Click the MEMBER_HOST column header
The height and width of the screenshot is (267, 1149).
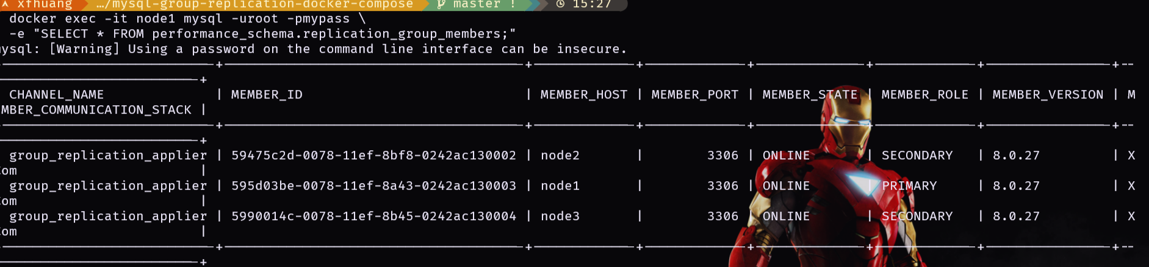(x=584, y=95)
